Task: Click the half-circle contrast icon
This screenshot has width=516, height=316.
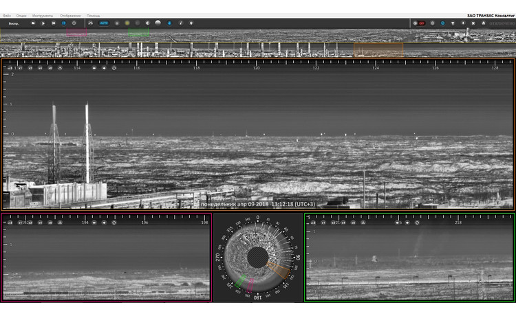Action: click(x=147, y=23)
